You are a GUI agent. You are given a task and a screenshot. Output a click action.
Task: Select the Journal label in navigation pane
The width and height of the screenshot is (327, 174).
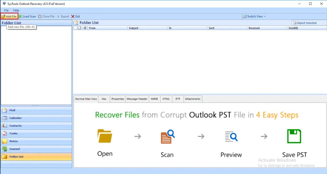pos(15,149)
